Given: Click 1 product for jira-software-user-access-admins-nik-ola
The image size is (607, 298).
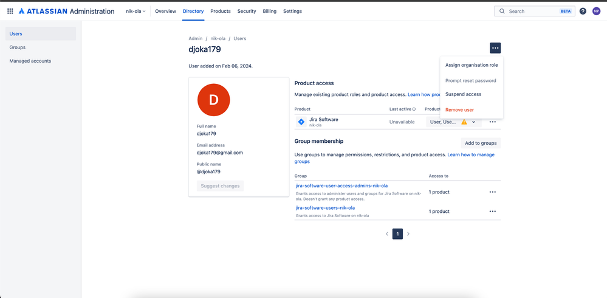Looking at the screenshot, I should pyautogui.click(x=439, y=192).
